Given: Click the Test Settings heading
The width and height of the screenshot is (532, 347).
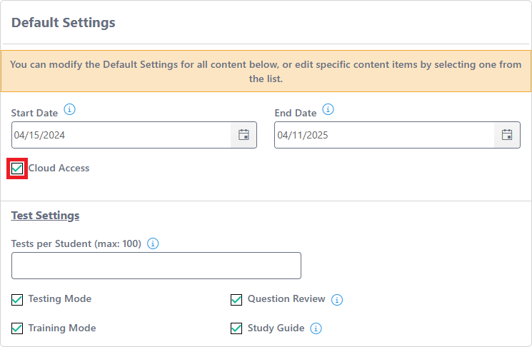Looking at the screenshot, I should coord(45,216).
